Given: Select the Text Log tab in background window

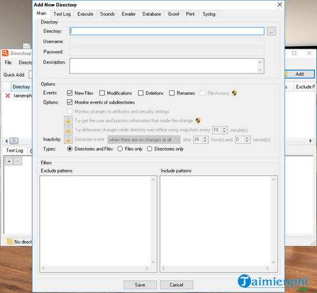Looking at the screenshot, I should click(x=15, y=151).
